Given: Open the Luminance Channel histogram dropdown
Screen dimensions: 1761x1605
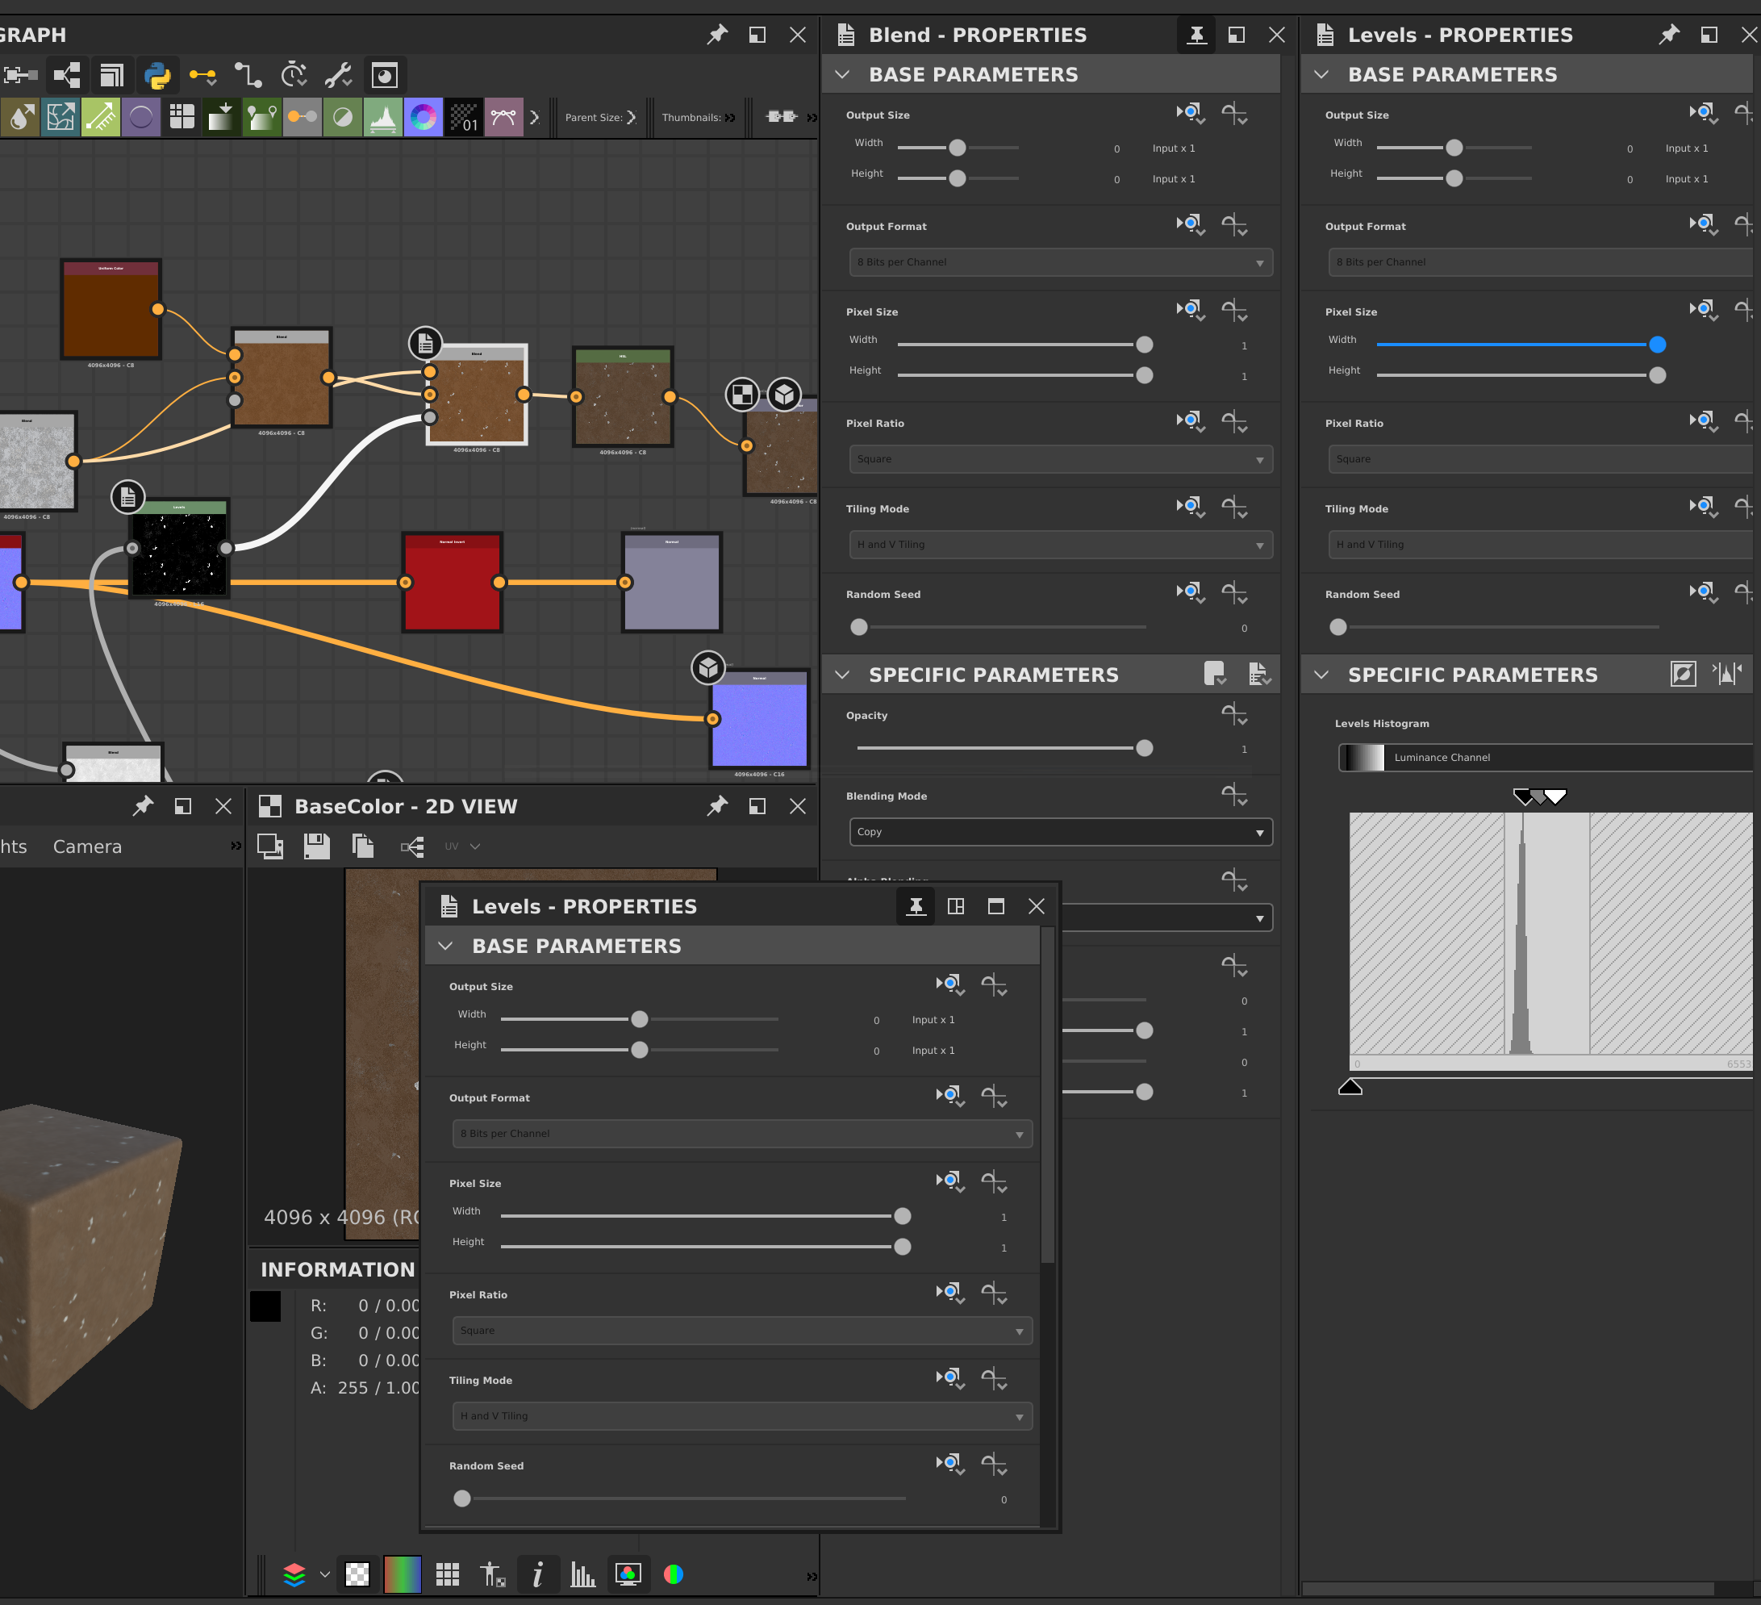Looking at the screenshot, I should pyautogui.click(x=1546, y=758).
